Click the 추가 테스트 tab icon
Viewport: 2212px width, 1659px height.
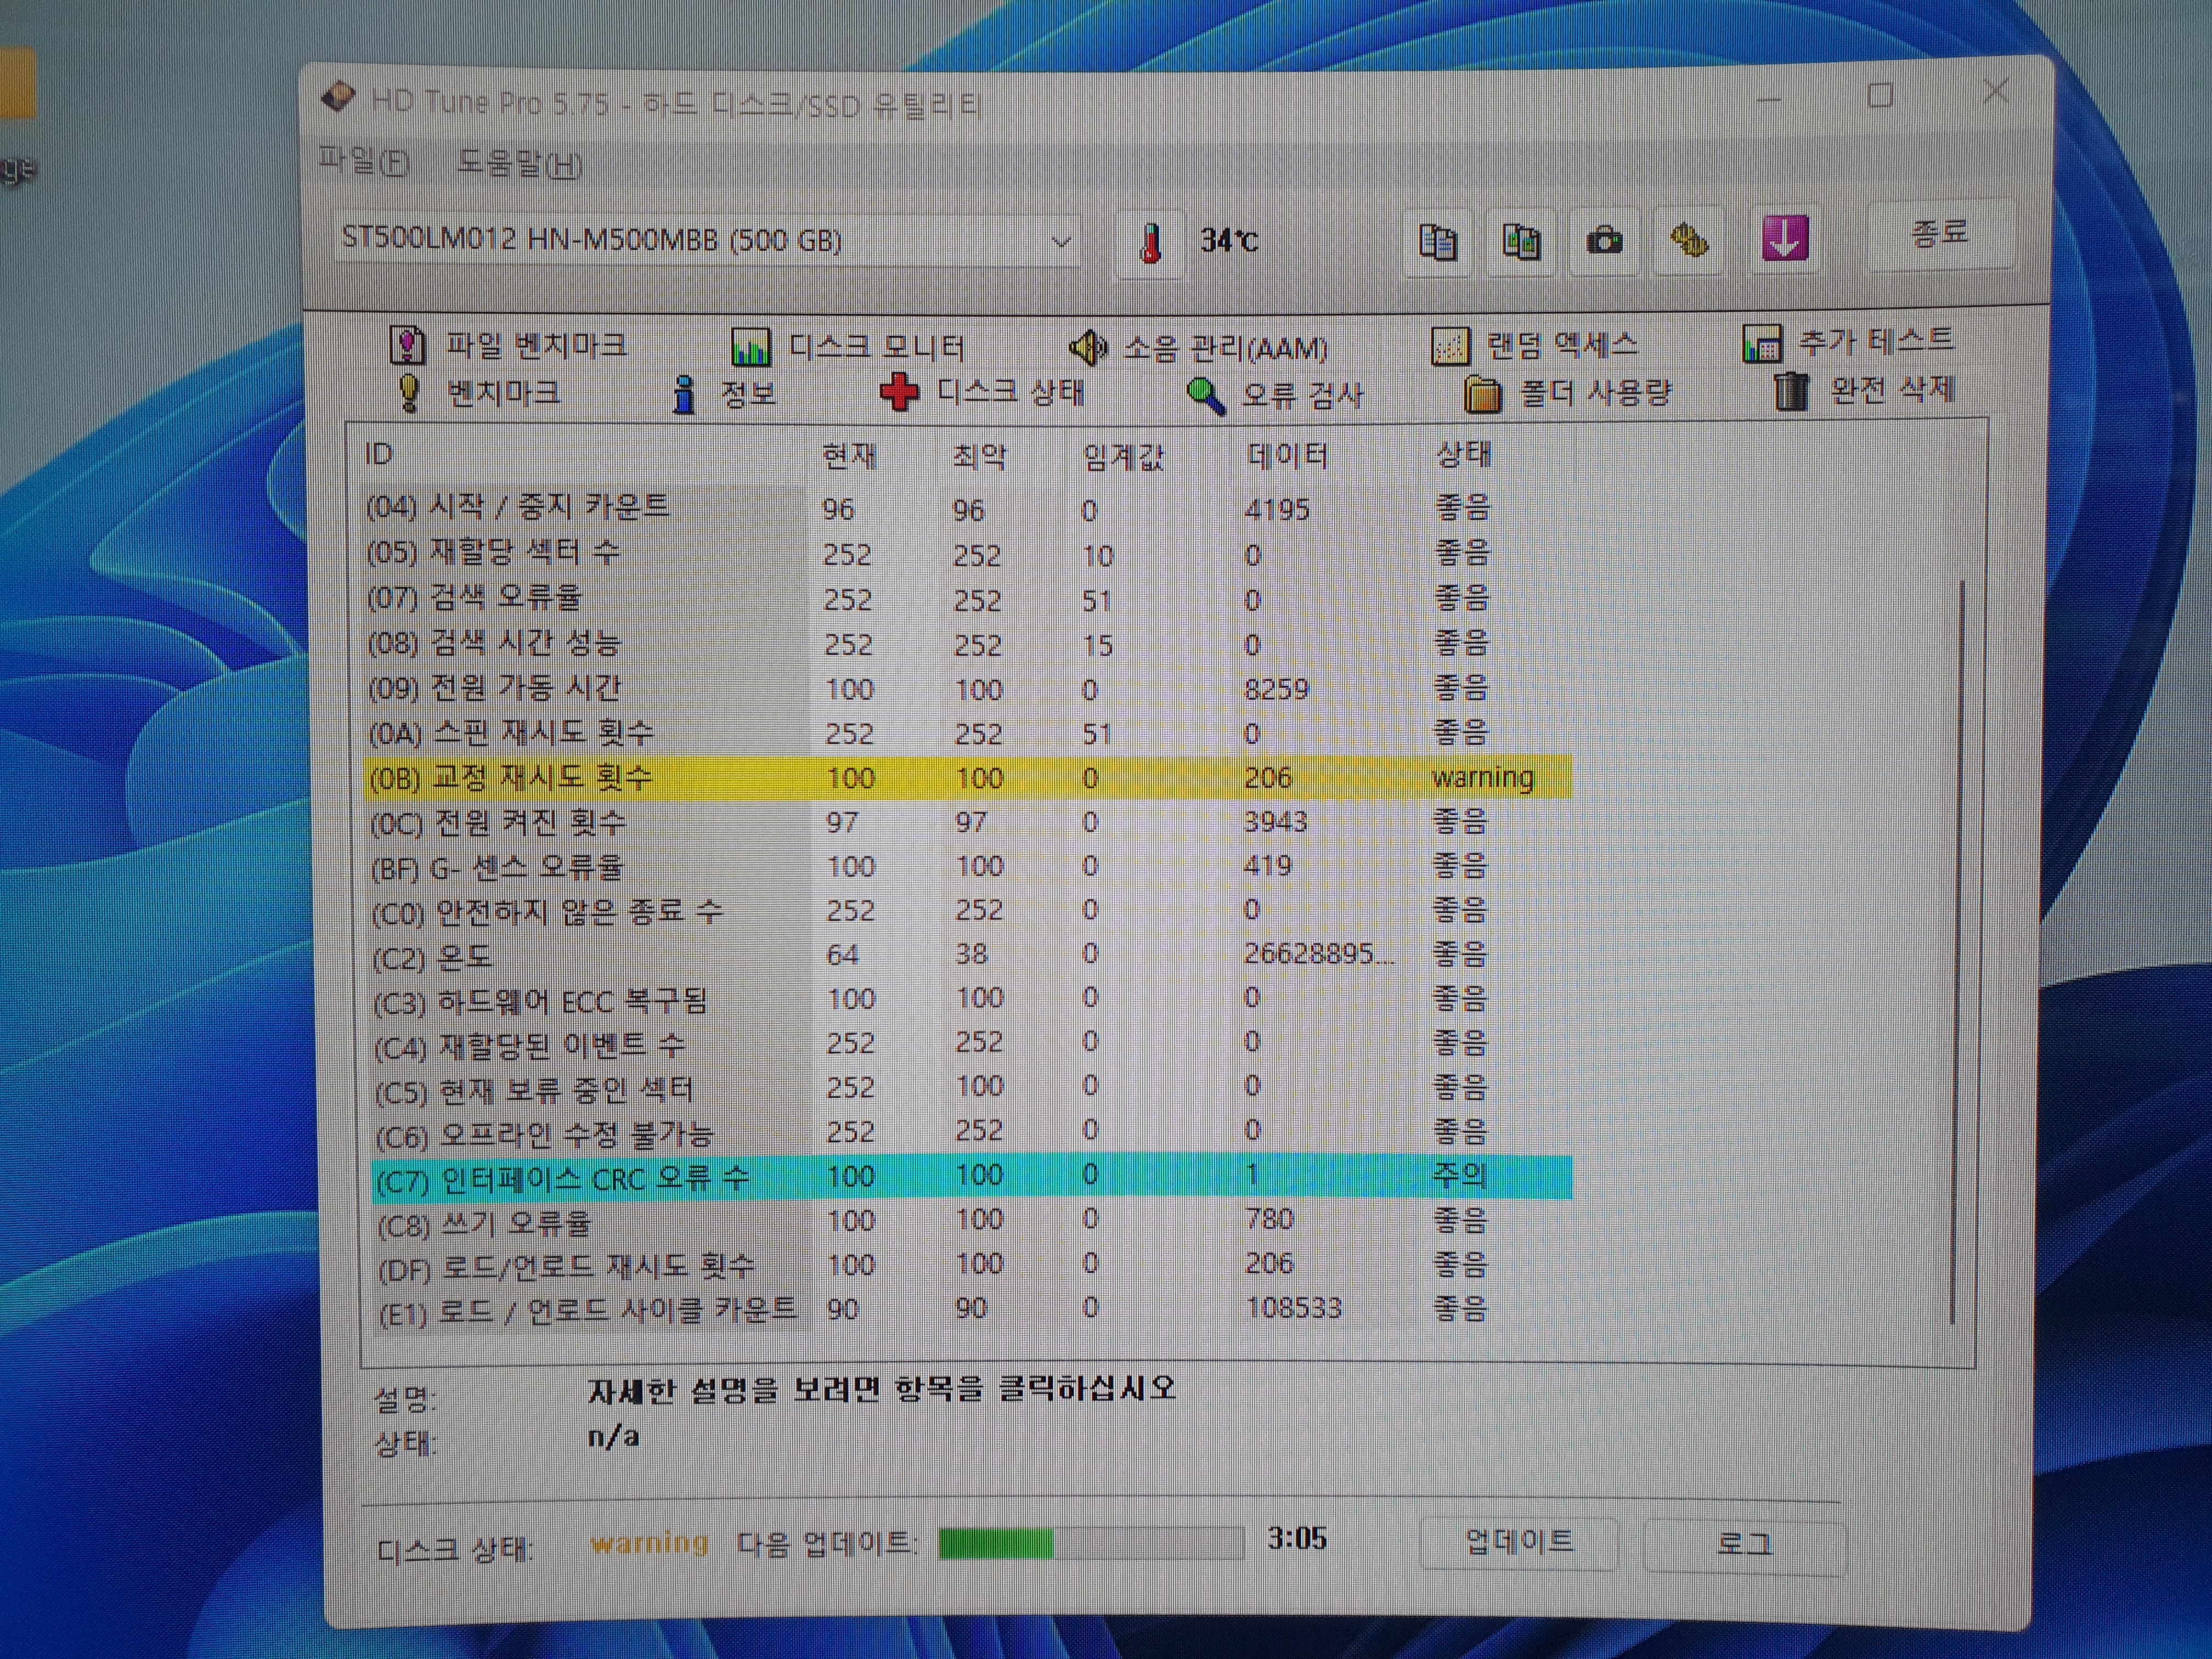(x=1762, y=343)
